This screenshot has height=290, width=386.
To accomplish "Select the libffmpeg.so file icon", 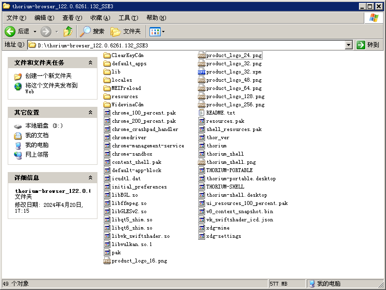I will point(107,203).
